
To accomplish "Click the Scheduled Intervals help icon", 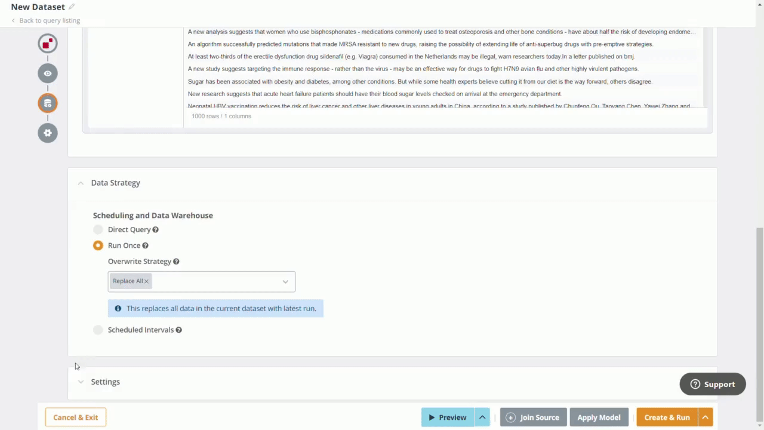I will [178, 330].
